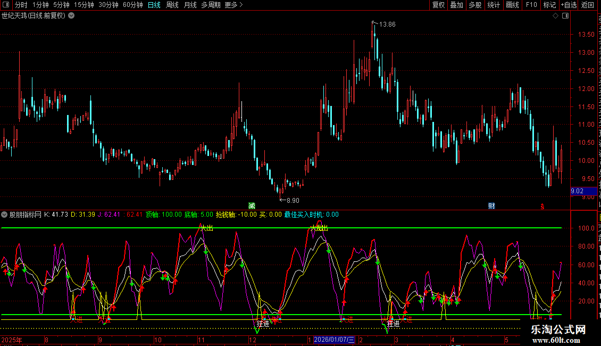Add stock via +自选 button
The height and width of the screenshot is (346, 601).
pos(569,5)
